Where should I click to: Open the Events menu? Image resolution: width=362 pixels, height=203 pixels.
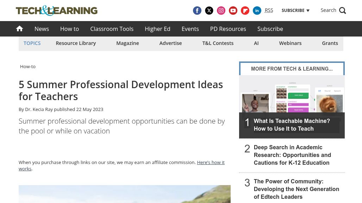(x=190, y=29)
